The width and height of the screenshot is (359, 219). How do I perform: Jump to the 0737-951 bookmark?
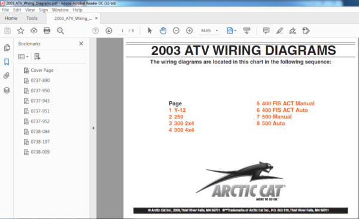click(40, 111)
